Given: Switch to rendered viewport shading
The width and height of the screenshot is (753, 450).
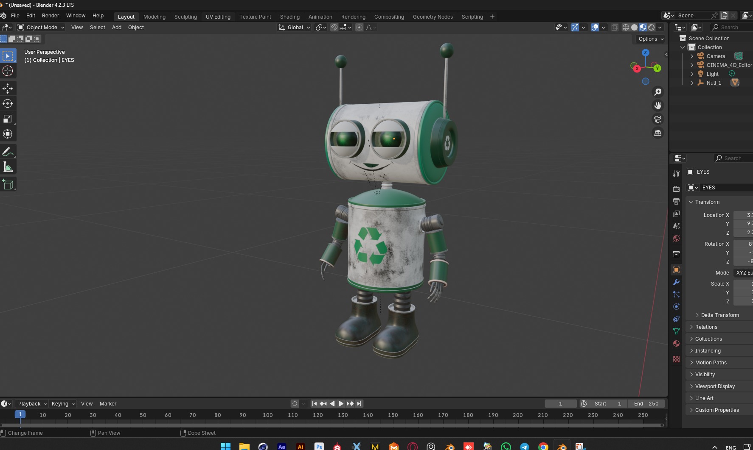Looking at the screenshot, I should pos(651,27).
